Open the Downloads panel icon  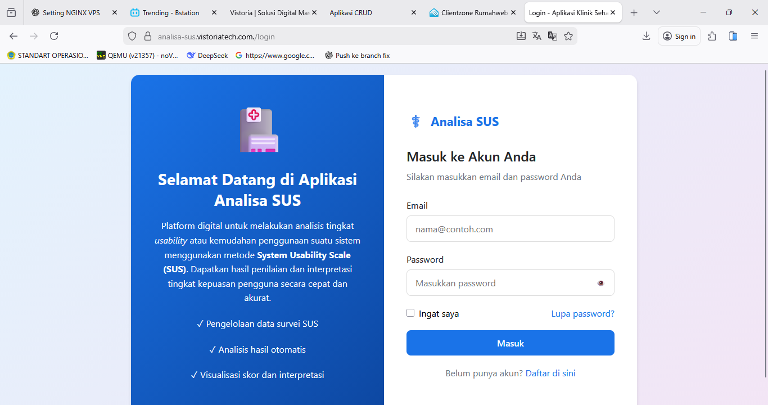tap(646, 35)
